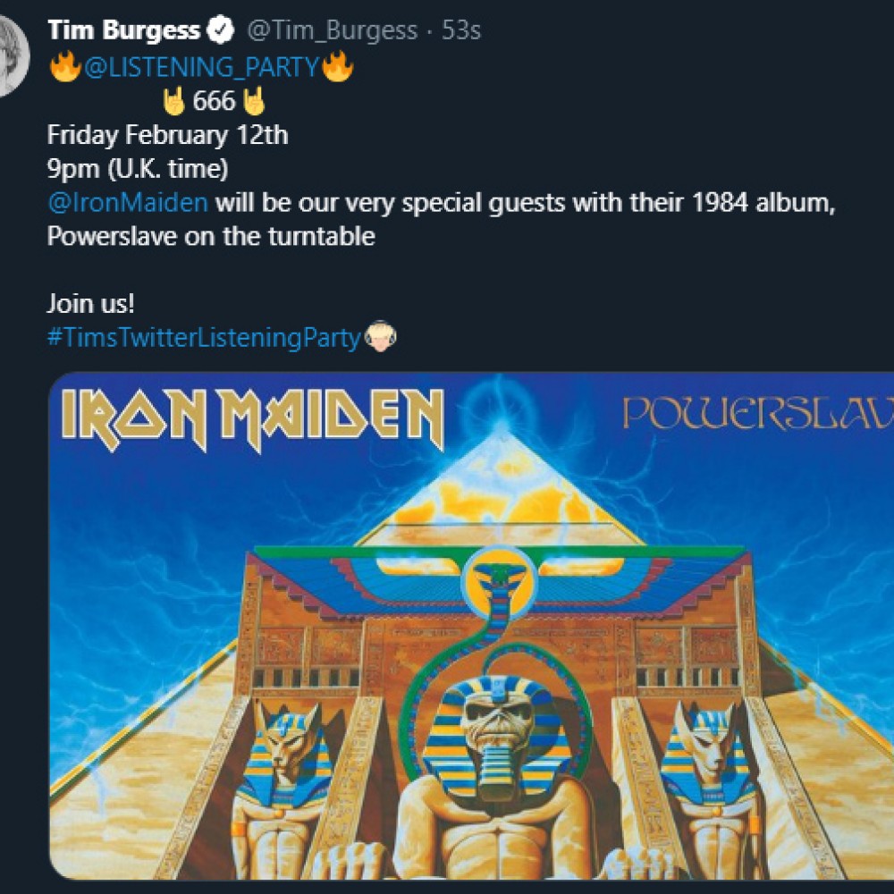
Task: Open the Tim Burgess display name
Action: pyautogui.click(x=123, y=30)
